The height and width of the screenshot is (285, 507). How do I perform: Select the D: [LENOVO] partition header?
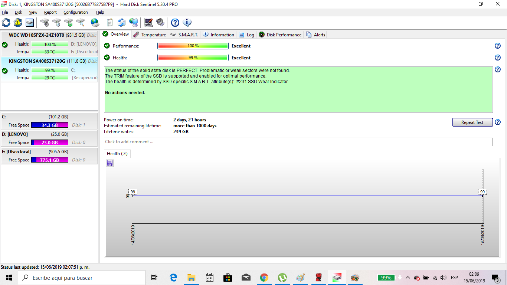click(49, 134)
